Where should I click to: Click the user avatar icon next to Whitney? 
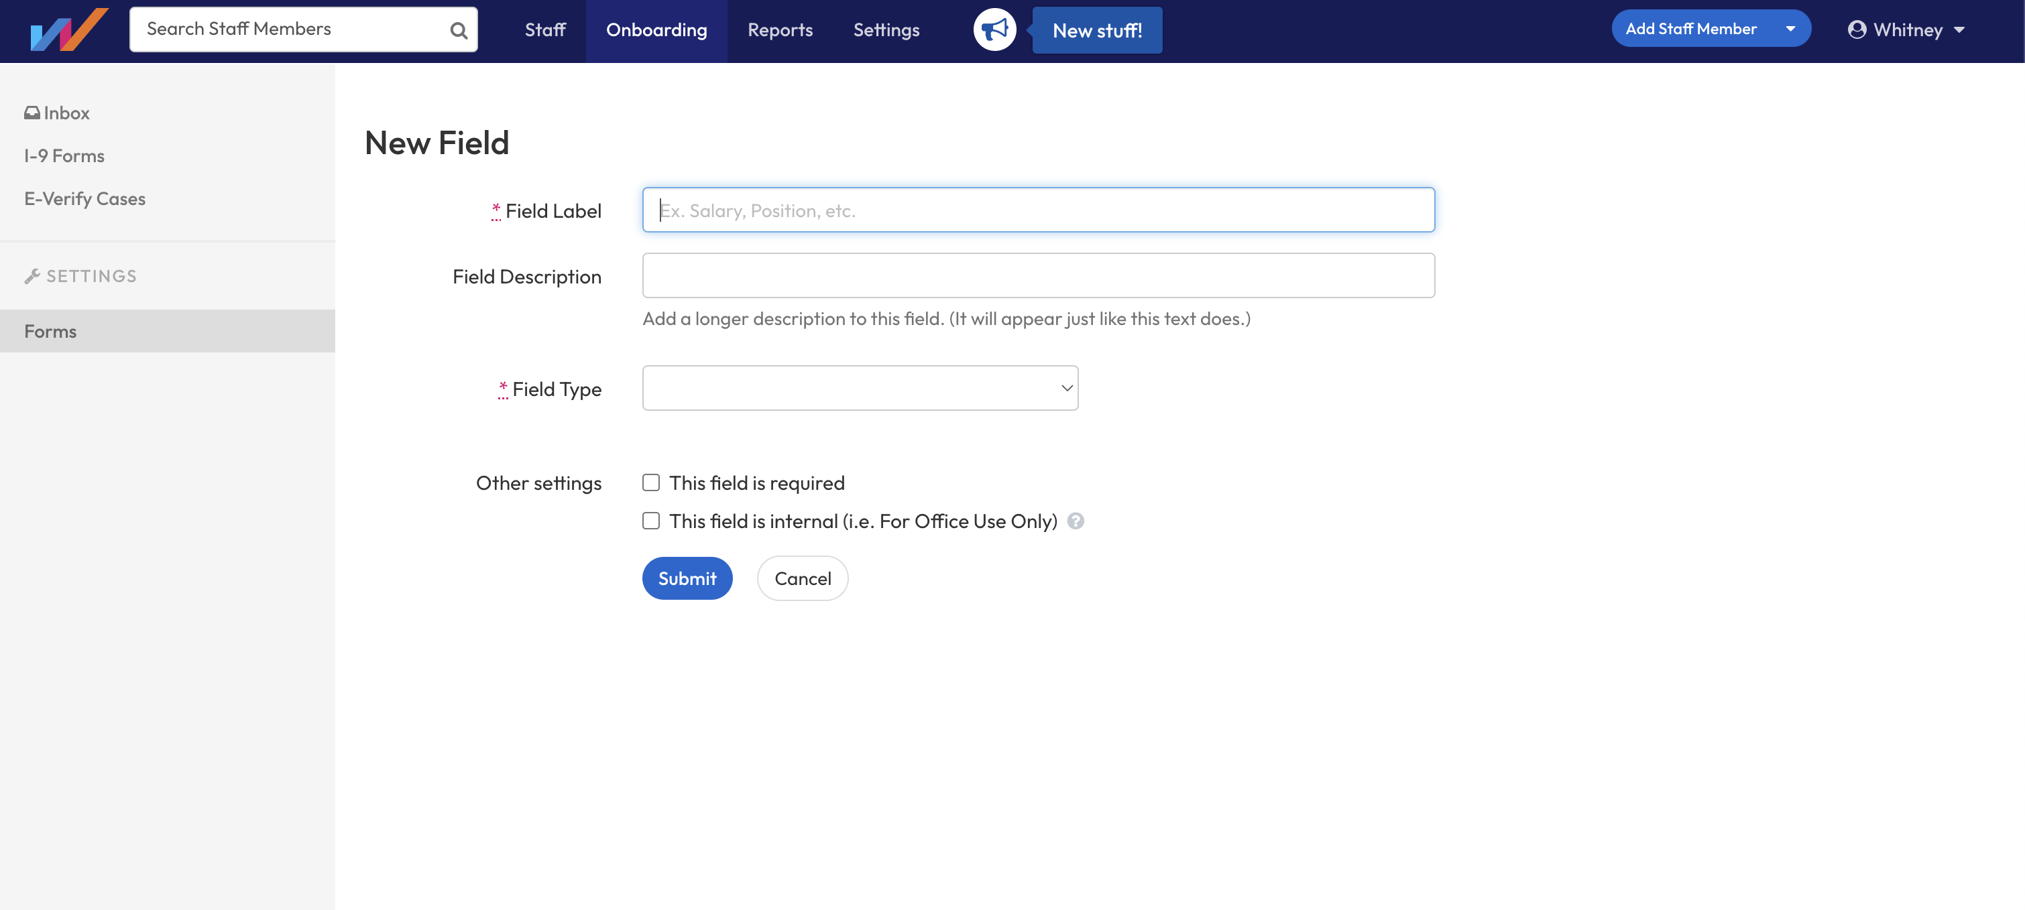pos(1857,30)
